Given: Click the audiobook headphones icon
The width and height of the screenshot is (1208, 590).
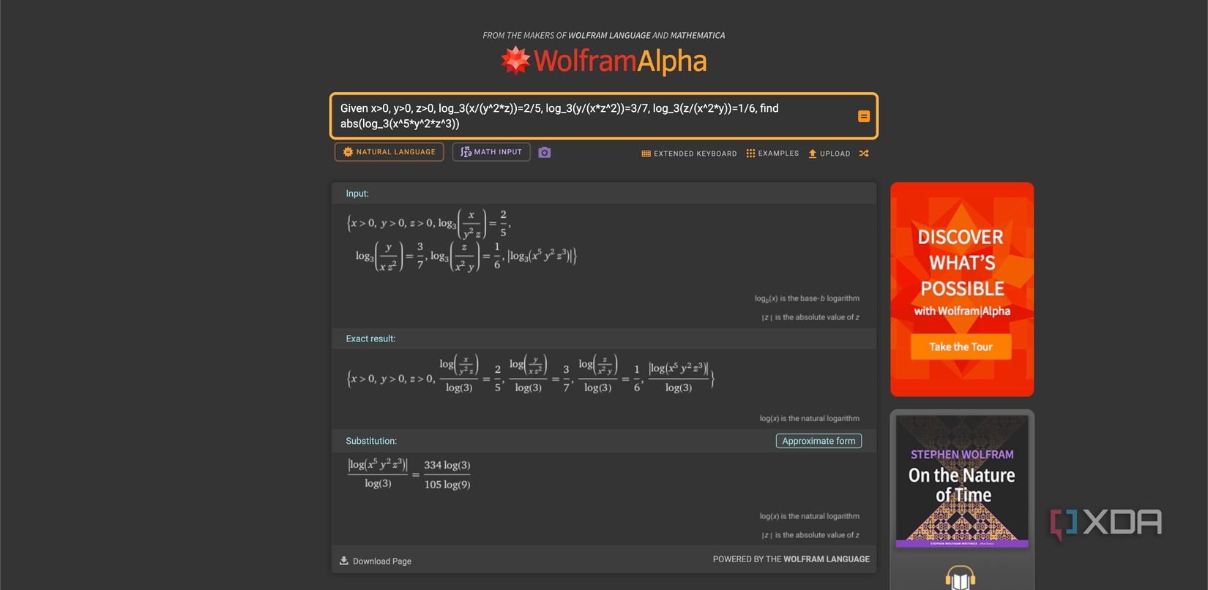Looking at the screenshot, I should coord(961,578).
